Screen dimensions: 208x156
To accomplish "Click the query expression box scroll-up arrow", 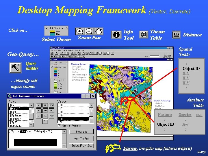I will (x=64, y=132).
